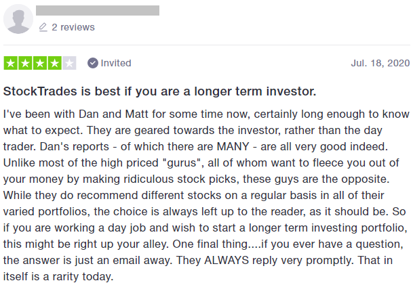Click the second green rating star
This screenshot has height=283, width=413.
point(26,64)
